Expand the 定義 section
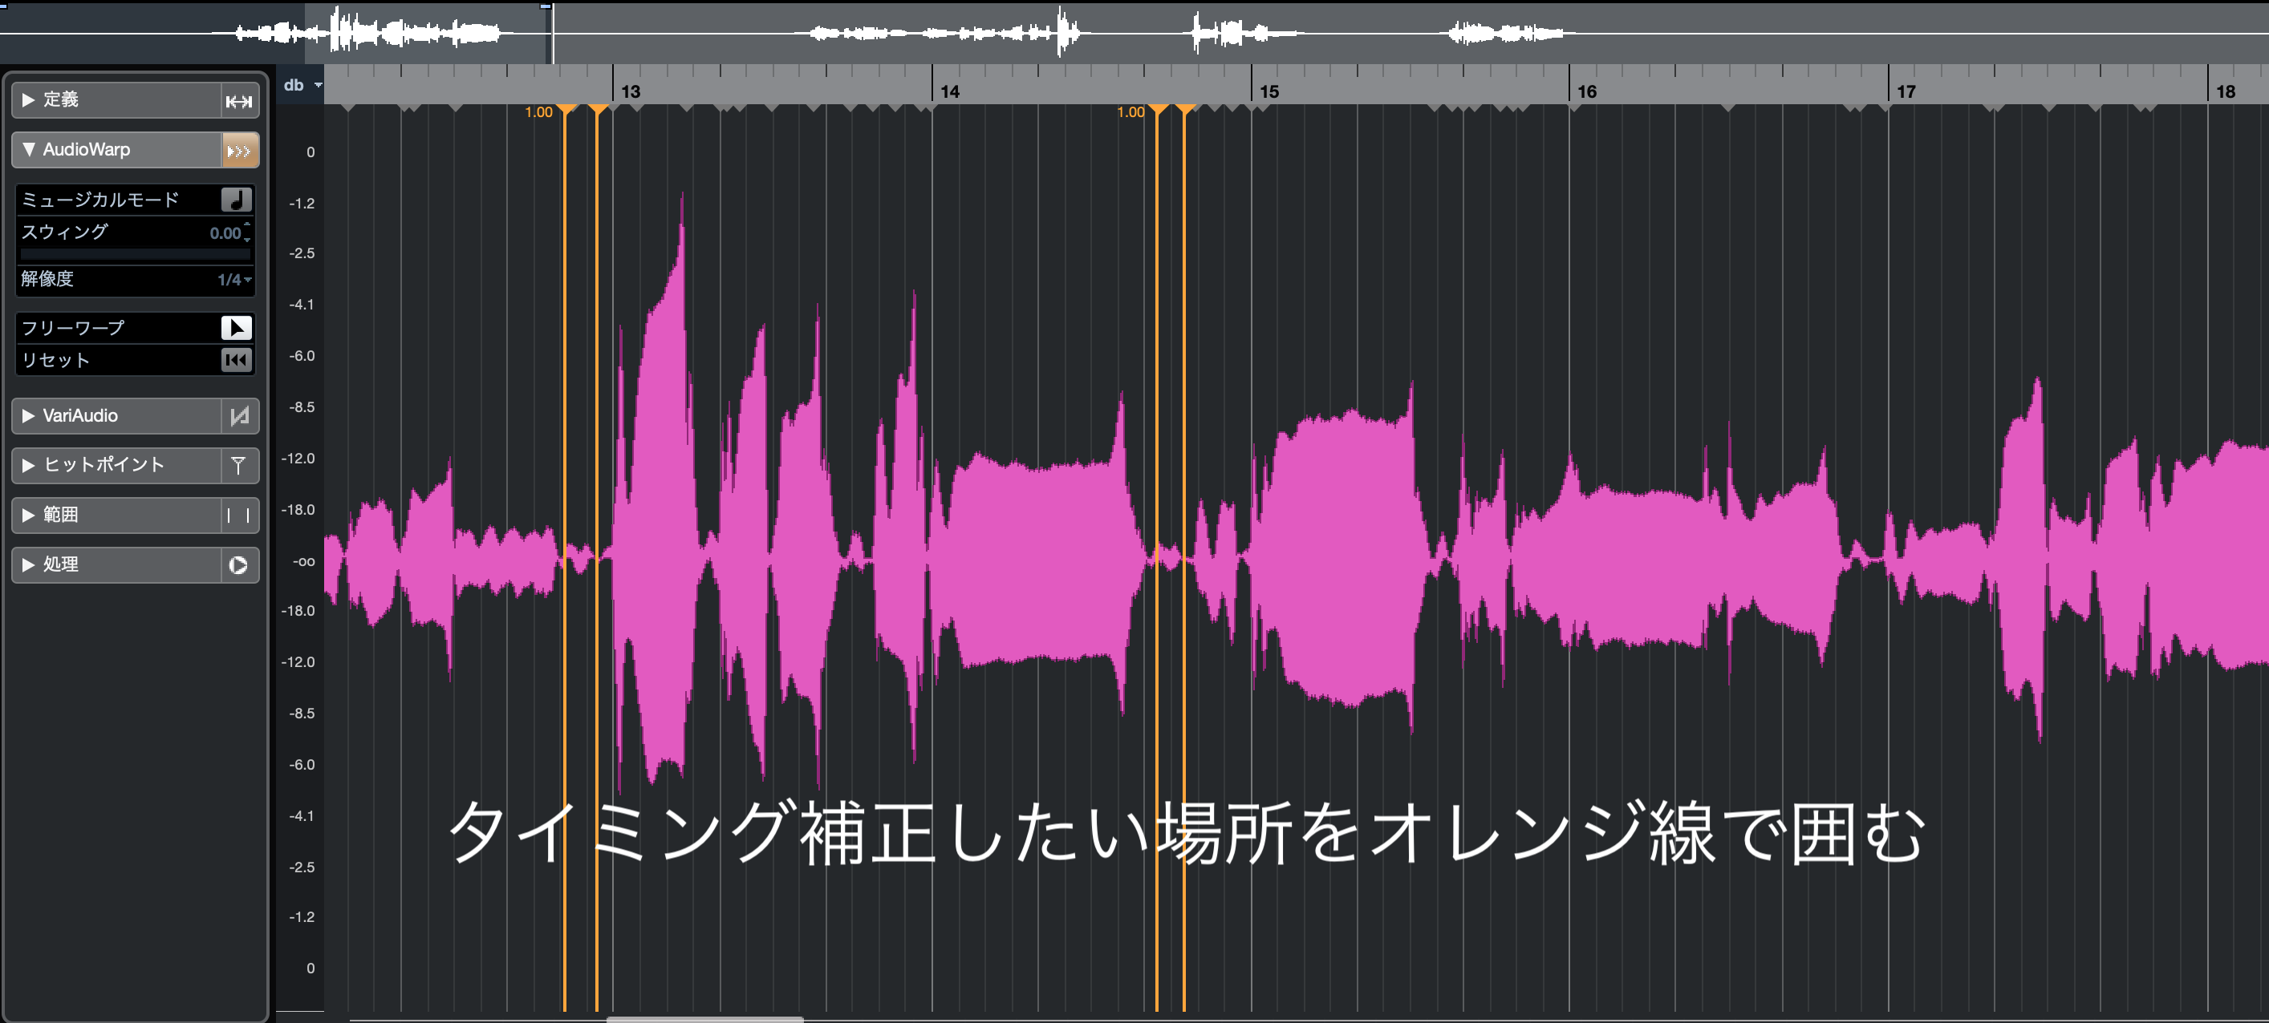 pyautogui.click(x=28, y=100)
